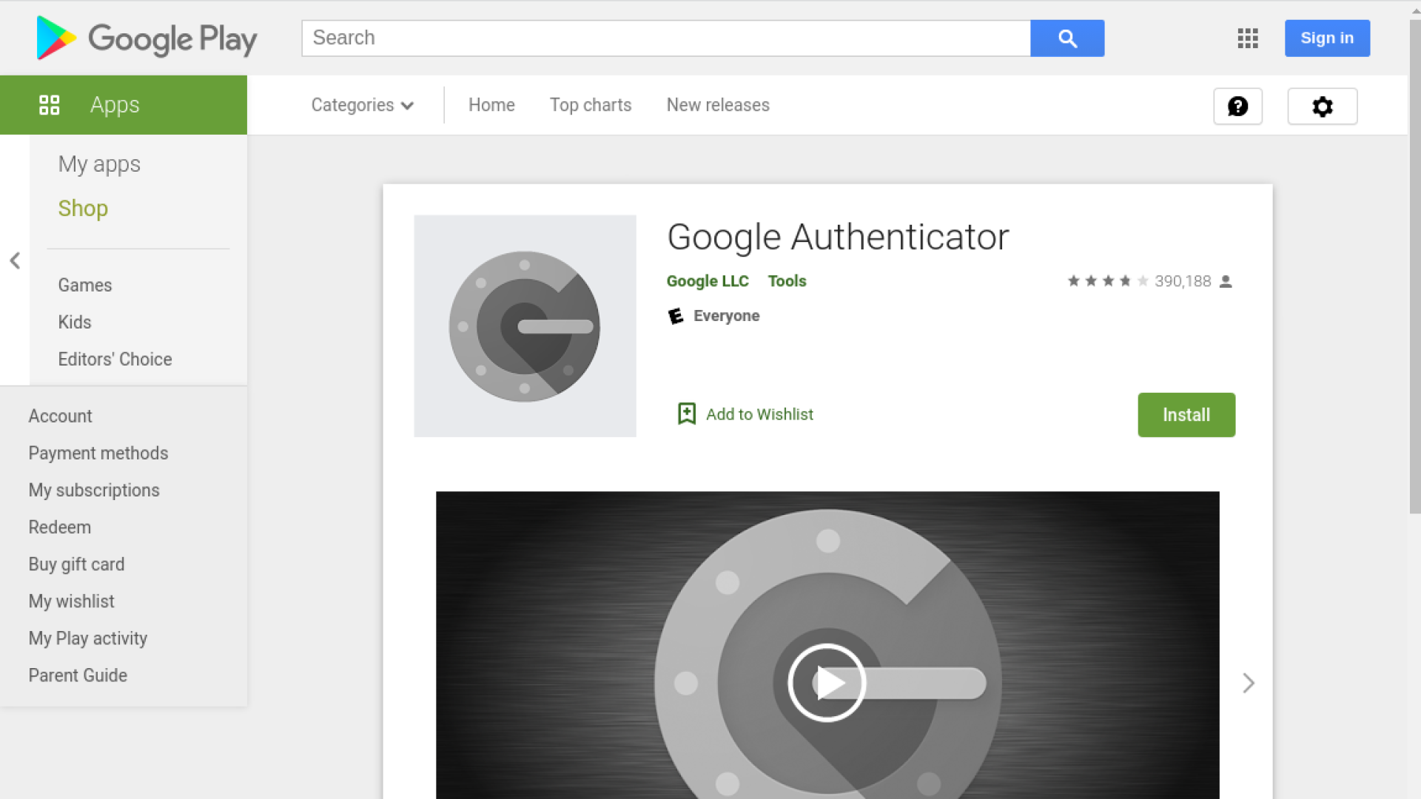Click the Install button
Screen dimensions: 1421x799
[1186, 414]
